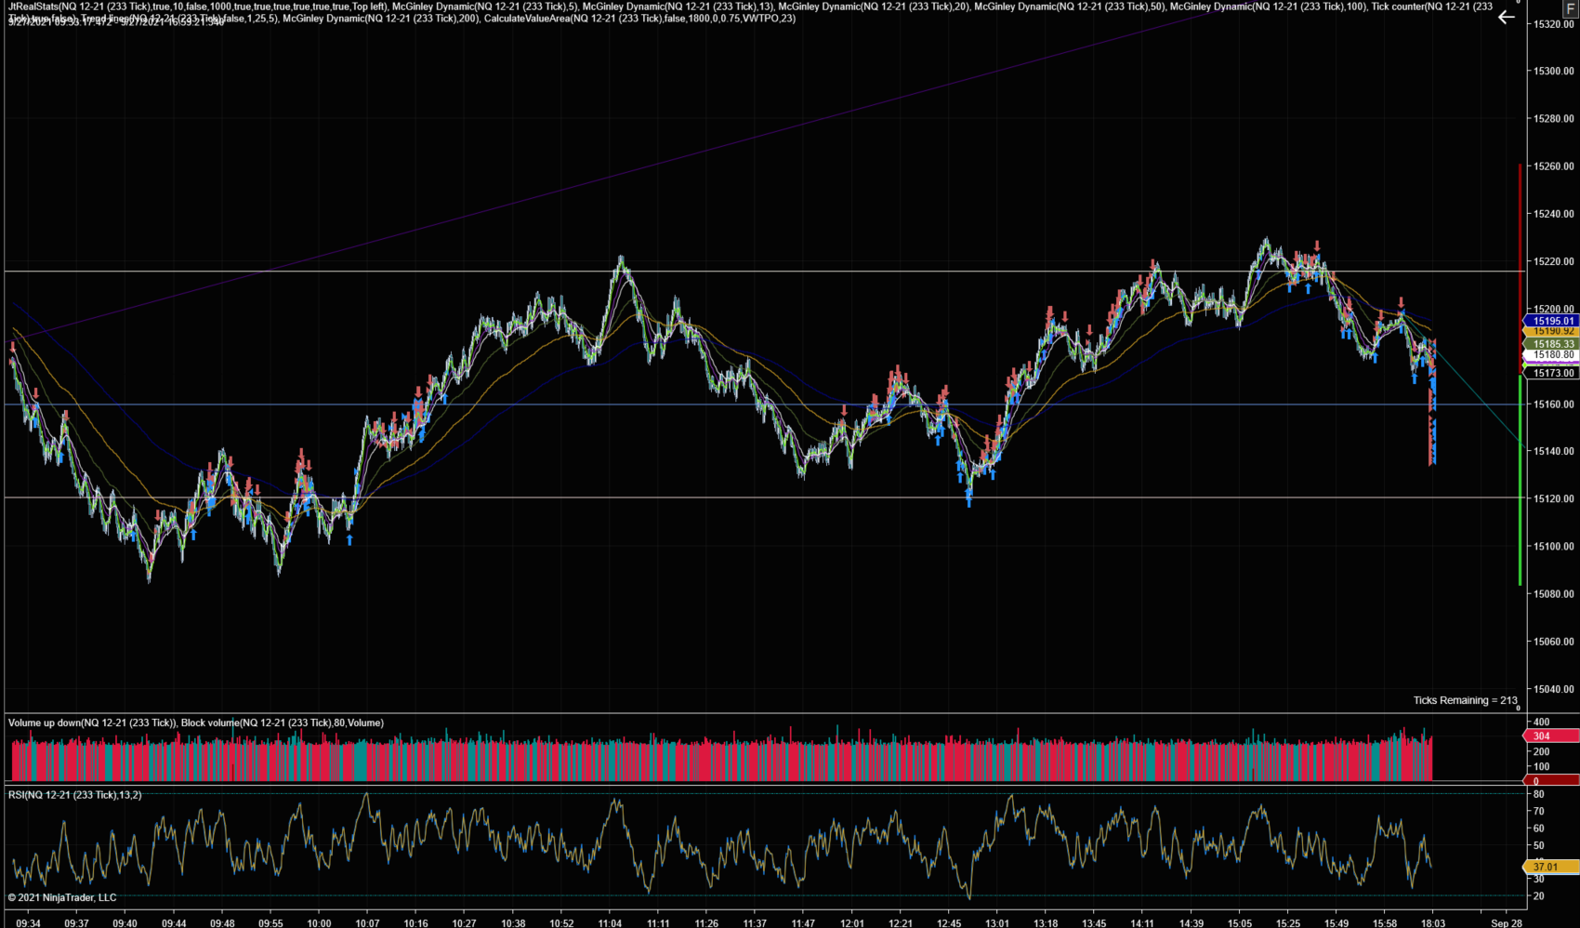
Task: Click the 15:05 time axis label
Action: pyautogui.click(x=1240, y=922)
